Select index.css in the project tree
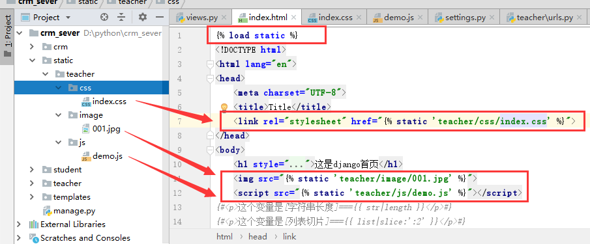 110,102
